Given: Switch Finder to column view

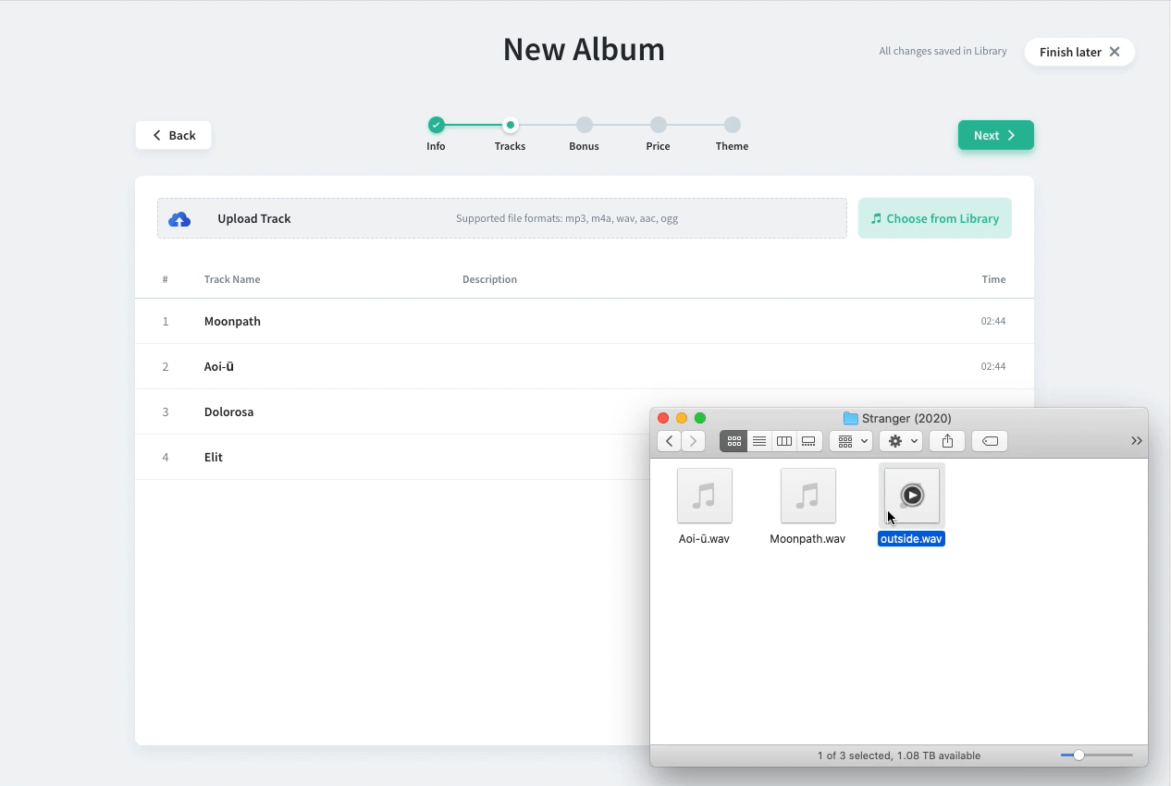Looking at the screenshot, I should pos(783,441).
